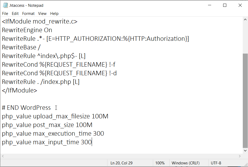
Task: Click 'Ln 20, Col 29' in status bar
Action: pos(122,163)
